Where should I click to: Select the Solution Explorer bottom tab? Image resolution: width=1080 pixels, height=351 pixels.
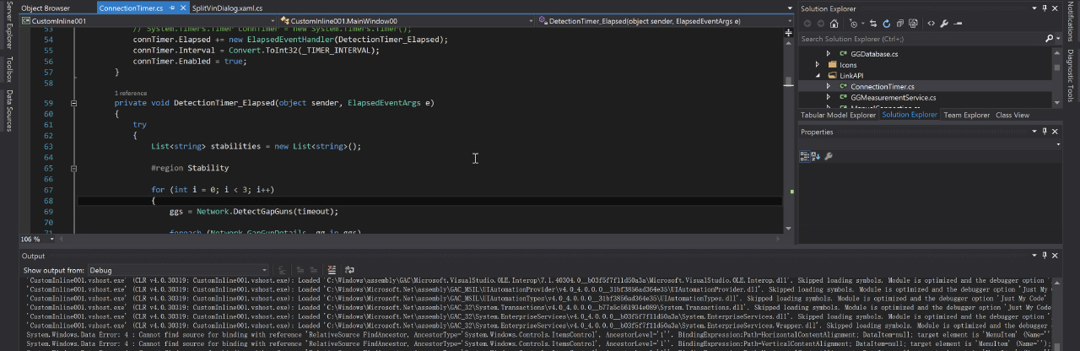point(910,115)
